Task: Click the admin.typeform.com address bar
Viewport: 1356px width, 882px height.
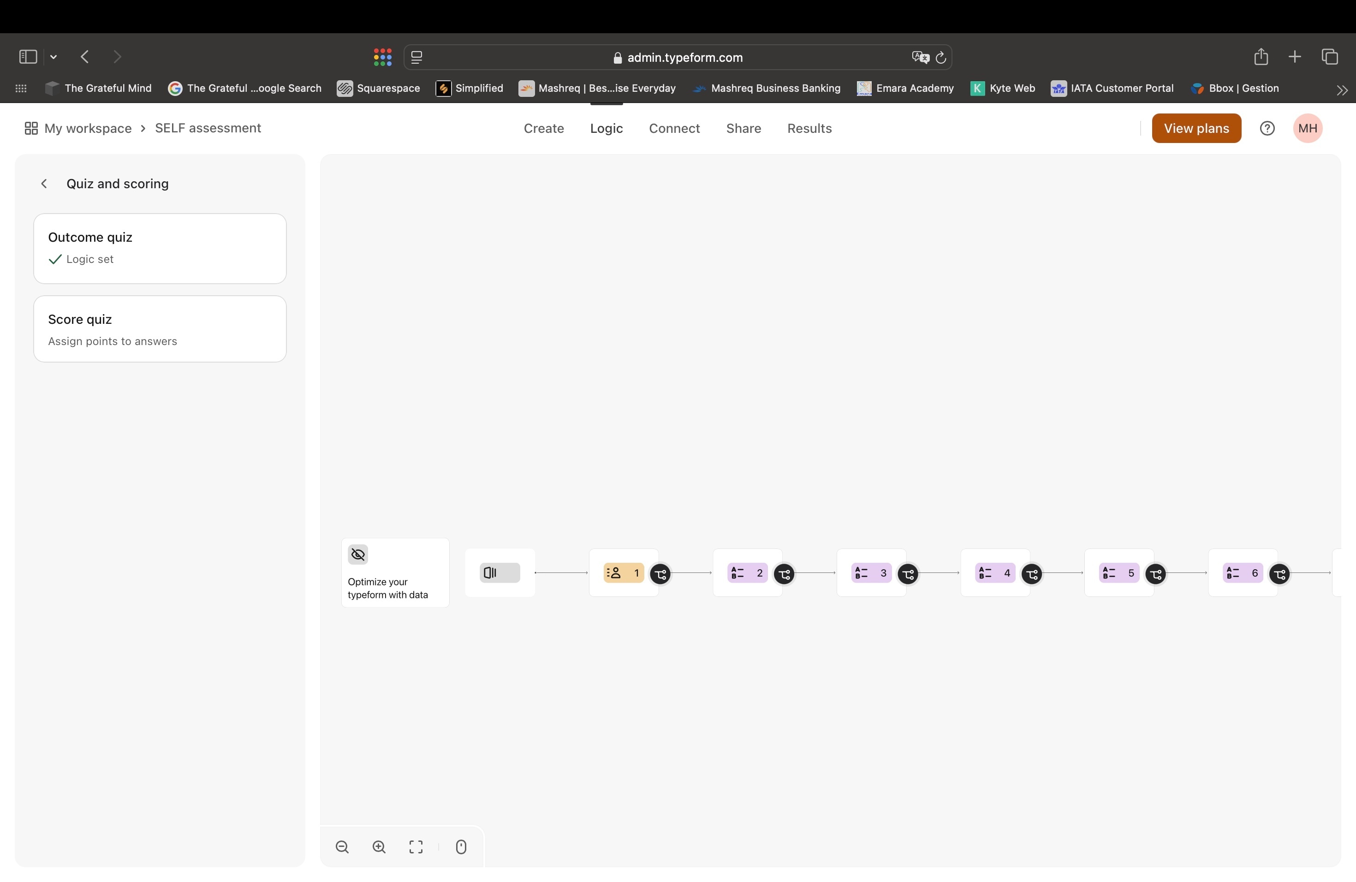Action: click(x=678, y=58)
